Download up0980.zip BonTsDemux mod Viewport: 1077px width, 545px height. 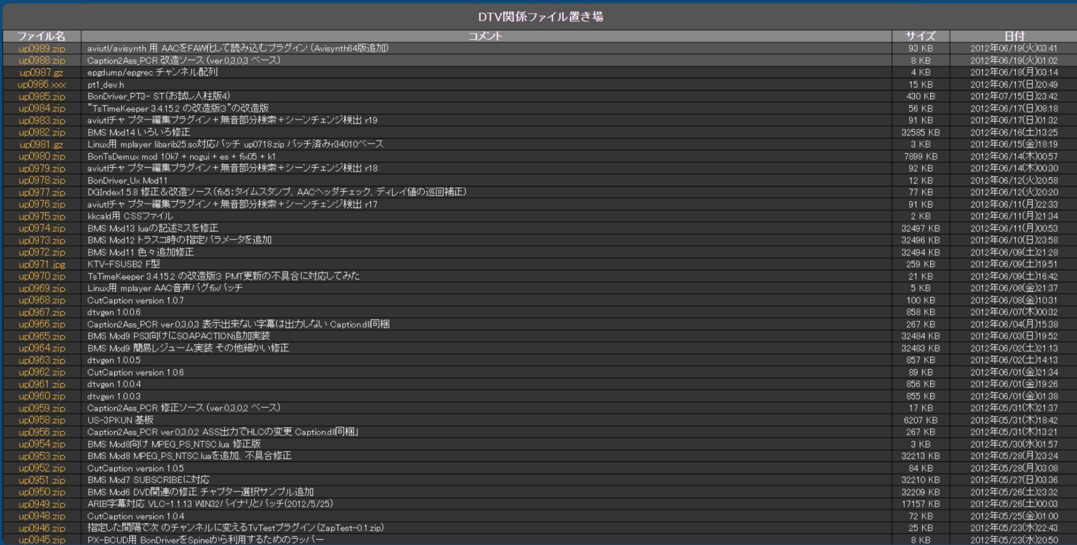click(42, 157)
